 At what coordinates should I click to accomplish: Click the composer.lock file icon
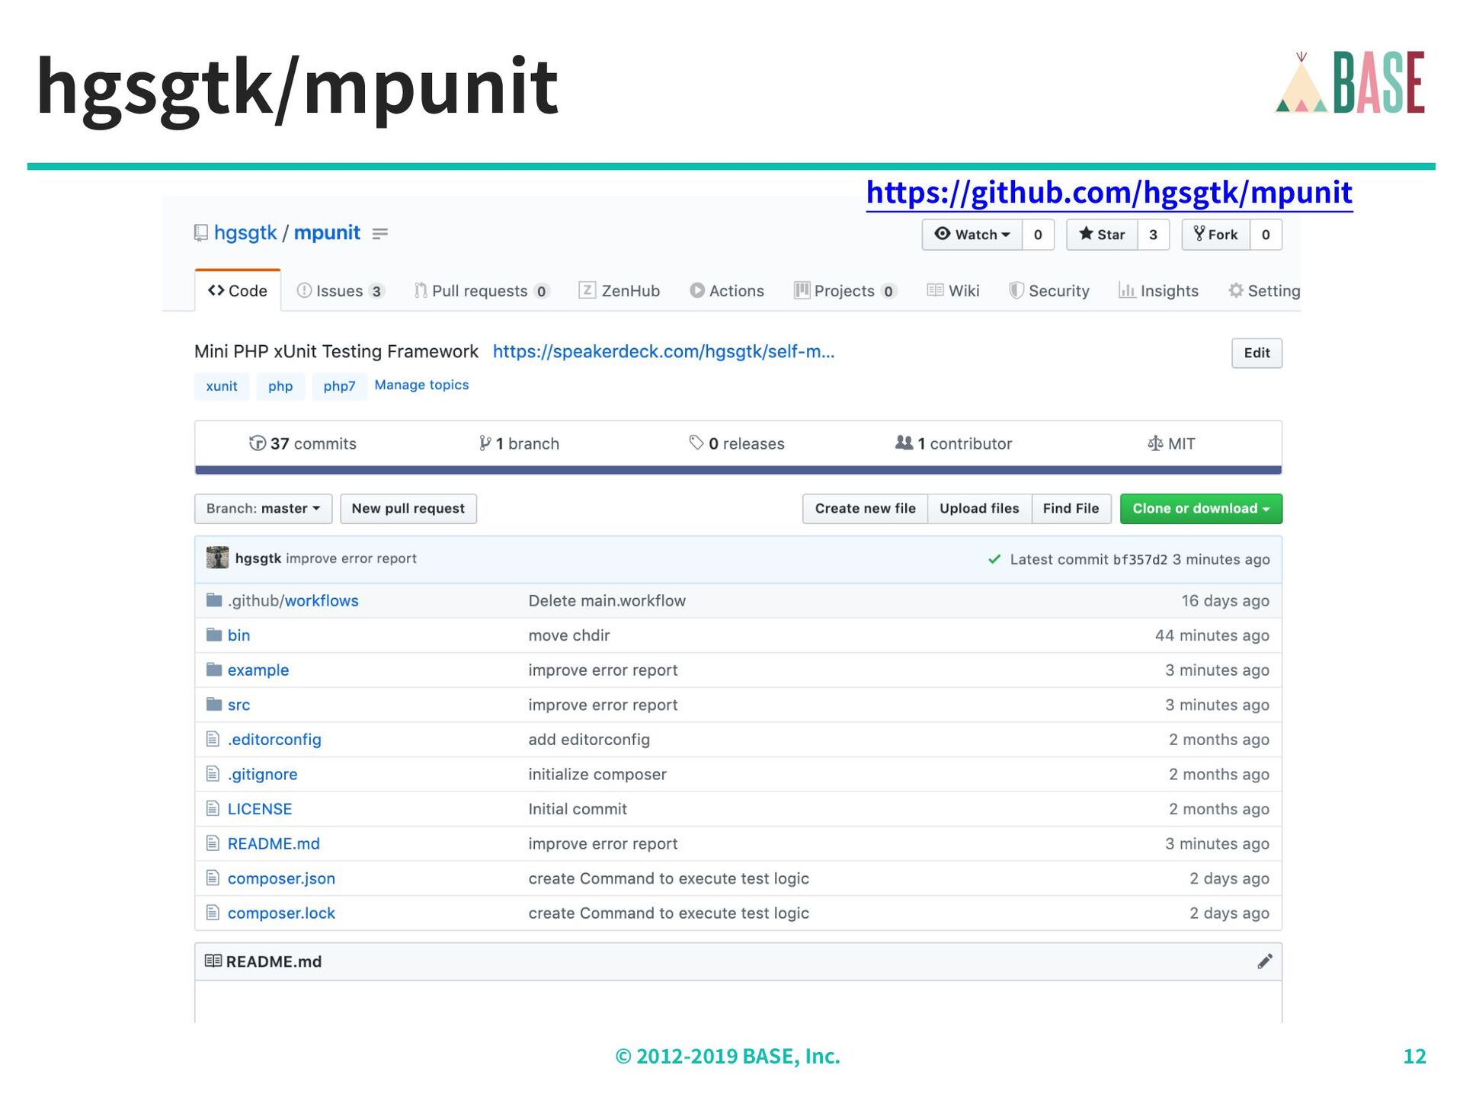[x=213, y=913]
